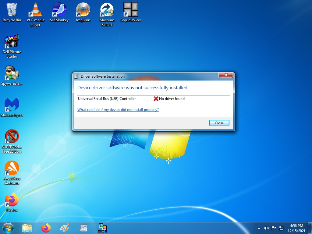Click the 'No driver found' status text
Screen dimensions: 312x234
tap(172, 99)
